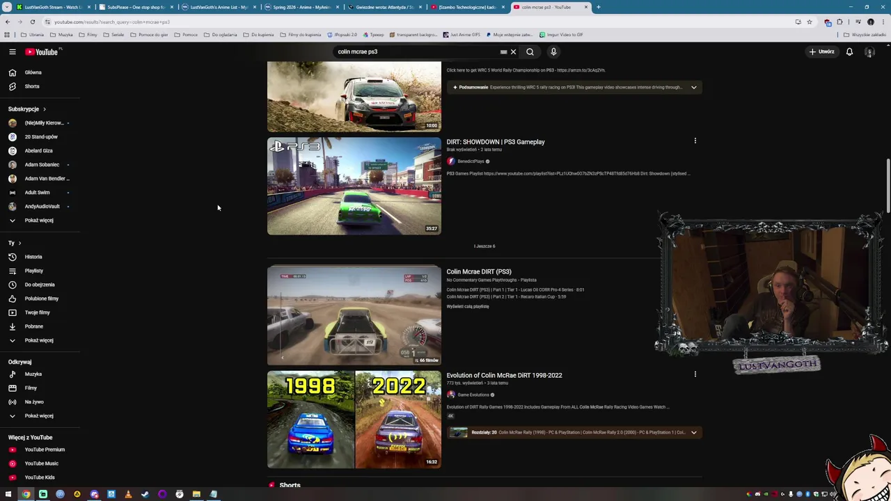Open more options for Evolution of Colin McRae video
891x501 pixels.
tap(695, 374)
